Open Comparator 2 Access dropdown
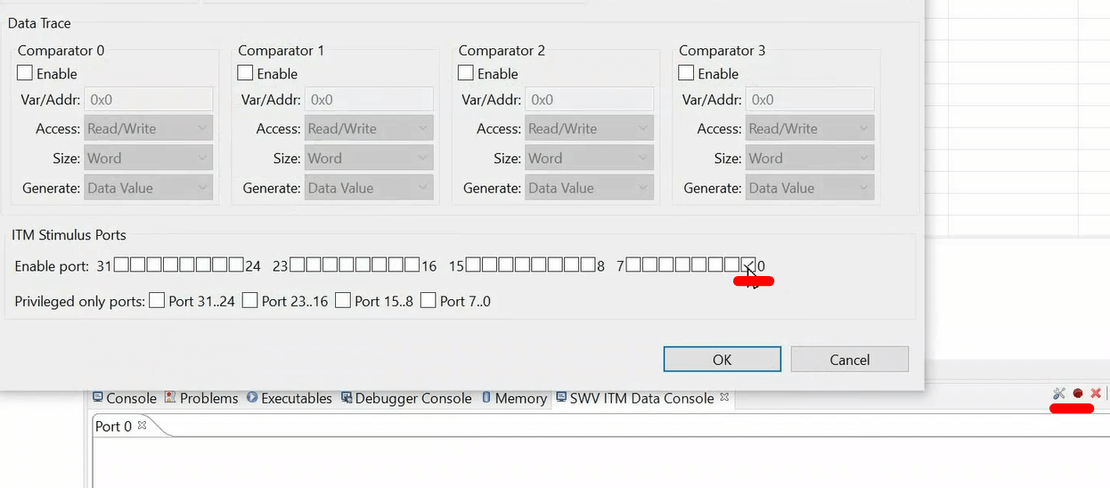Screen dimensions: 1110x488 pos(590,128)
